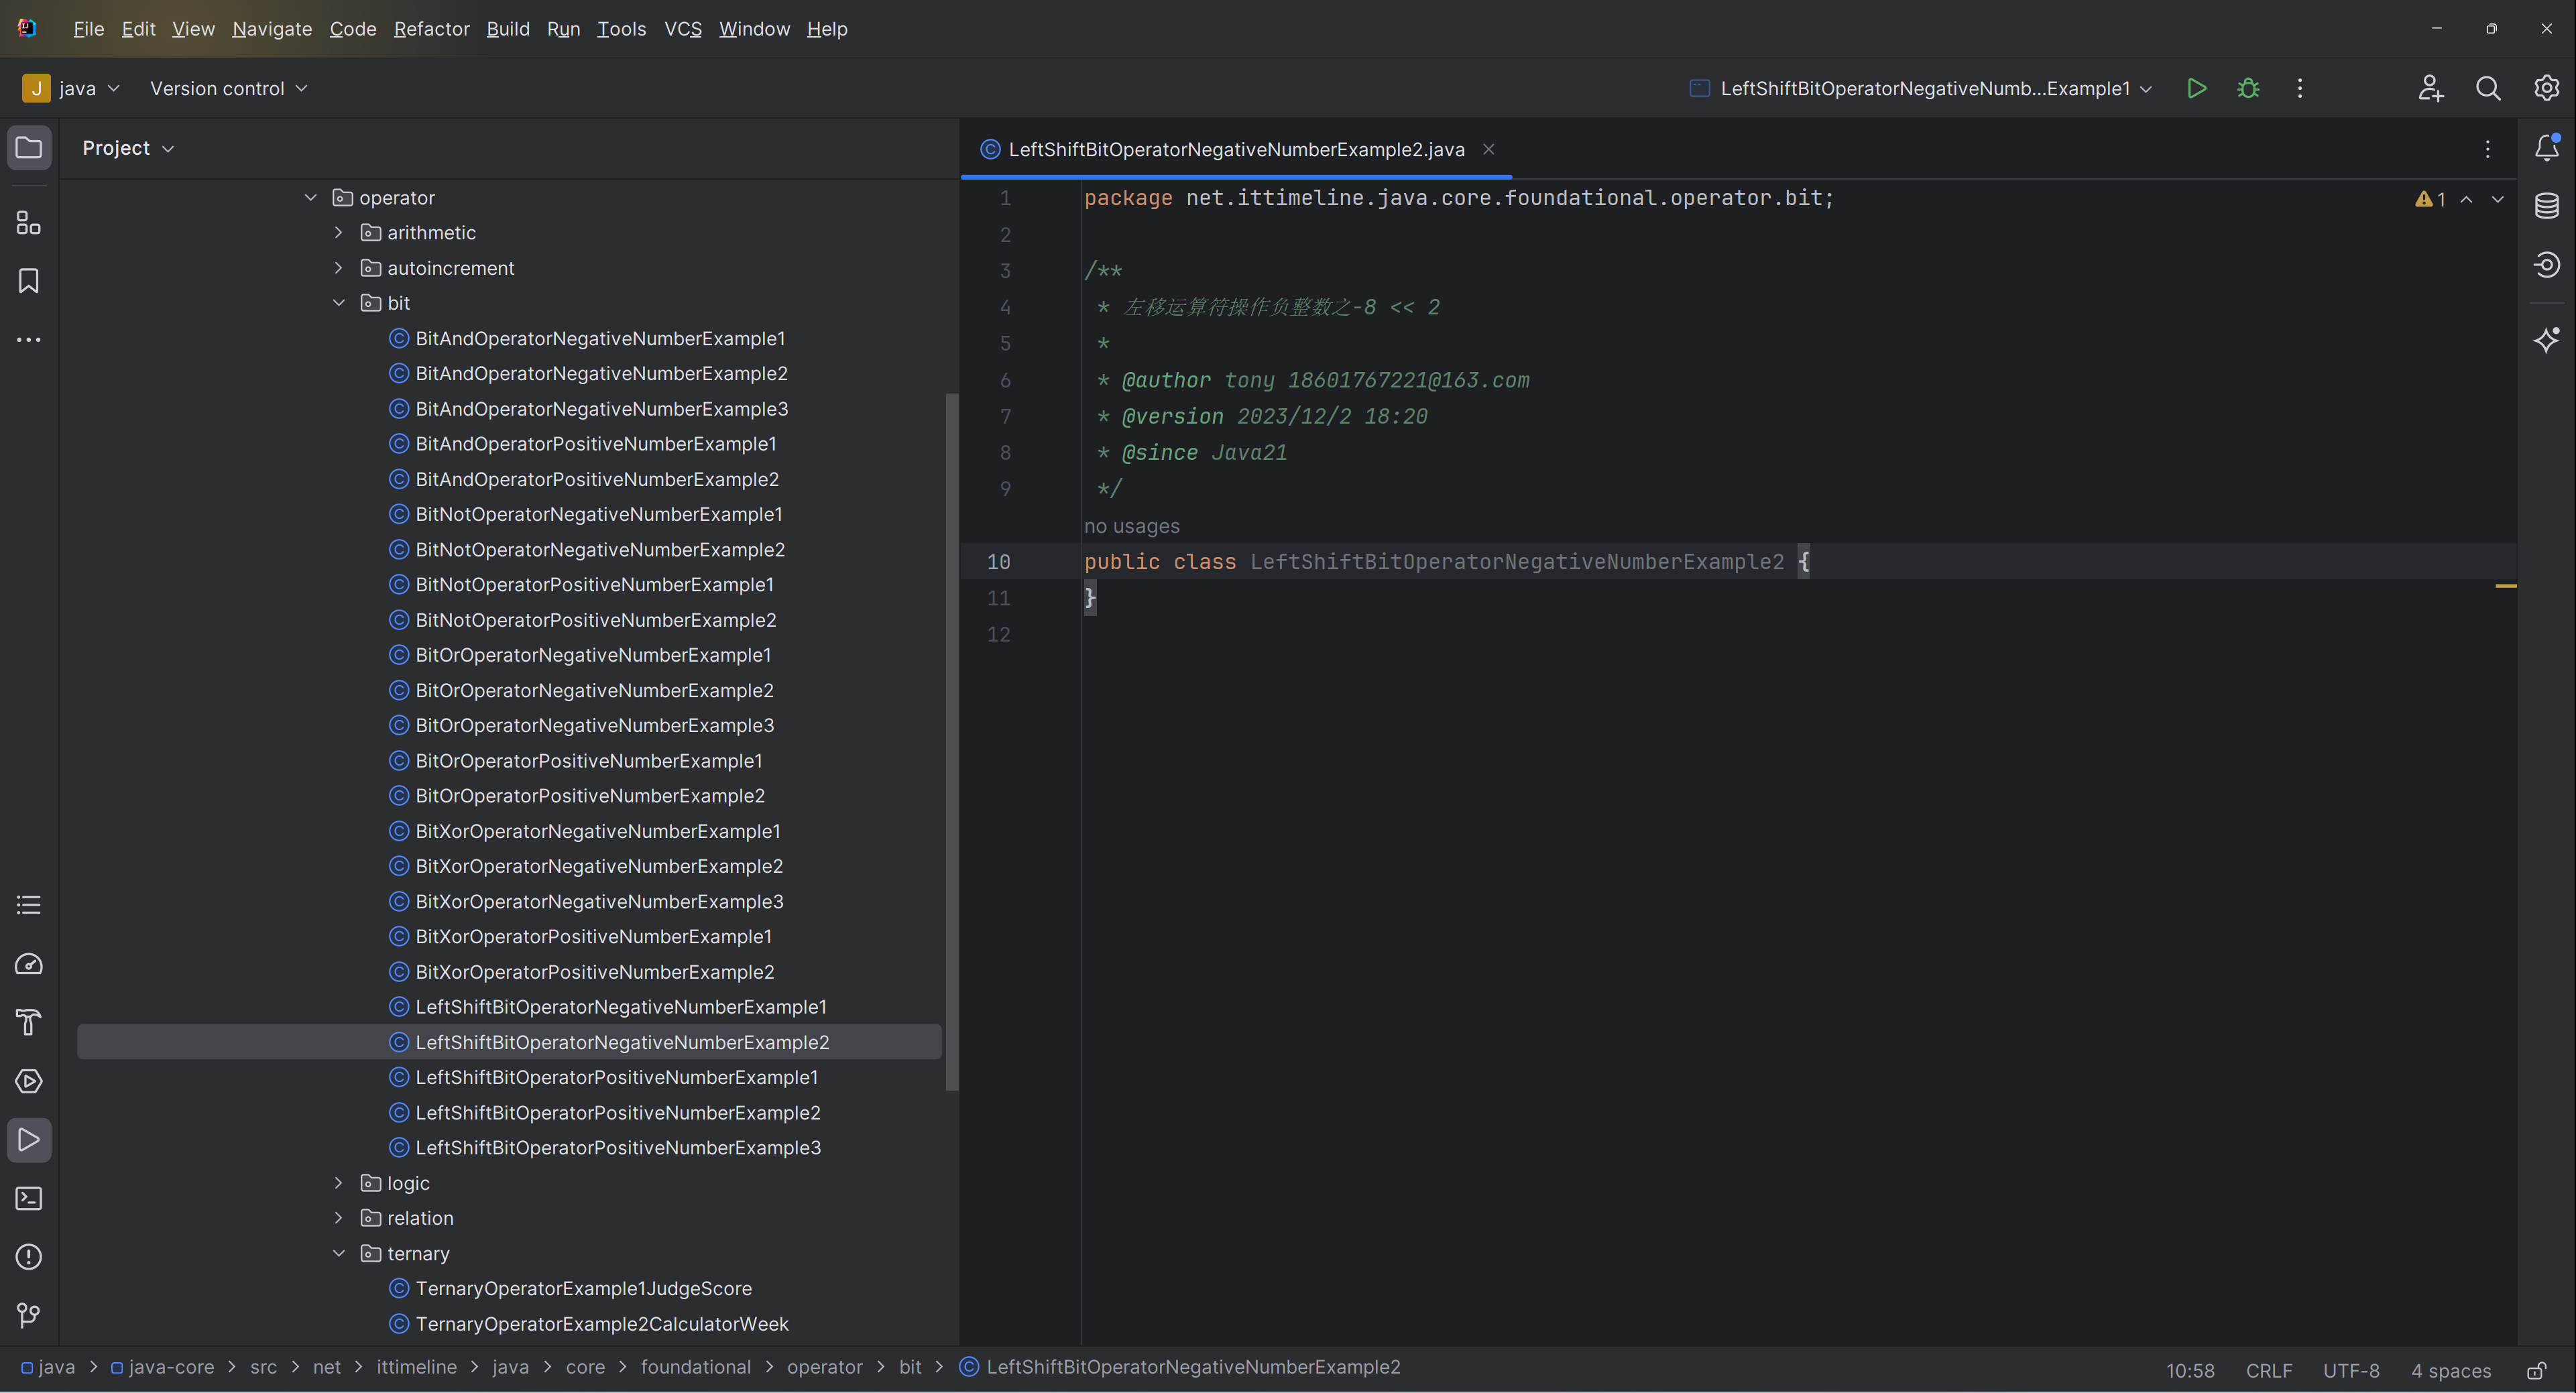Go to previous highlighted error arrow
This screenshot has height=1393, width=2576.
(x=2467, y=199)
